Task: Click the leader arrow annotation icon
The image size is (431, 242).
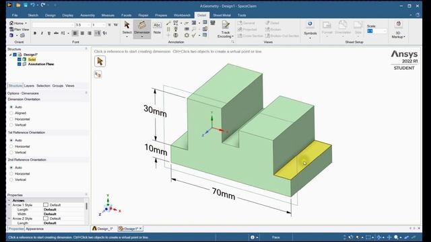Action: [x=168, y=23]
